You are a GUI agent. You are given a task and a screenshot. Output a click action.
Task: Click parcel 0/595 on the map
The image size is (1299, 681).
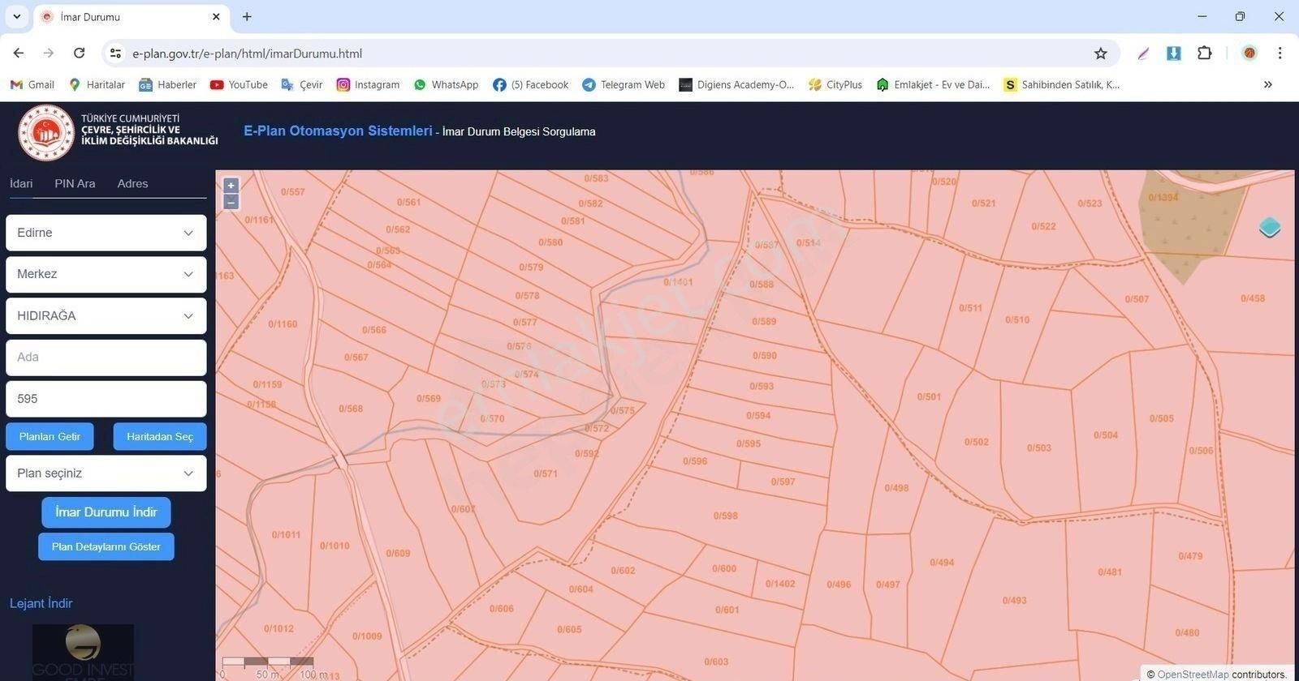click(x=749, y=443)
